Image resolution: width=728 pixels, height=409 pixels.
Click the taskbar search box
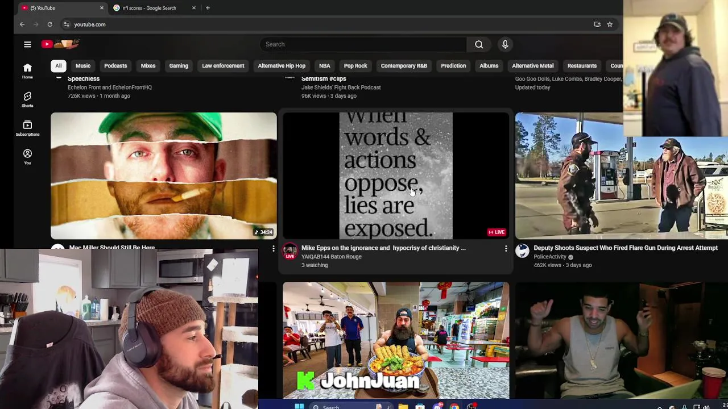pos(351,406)
